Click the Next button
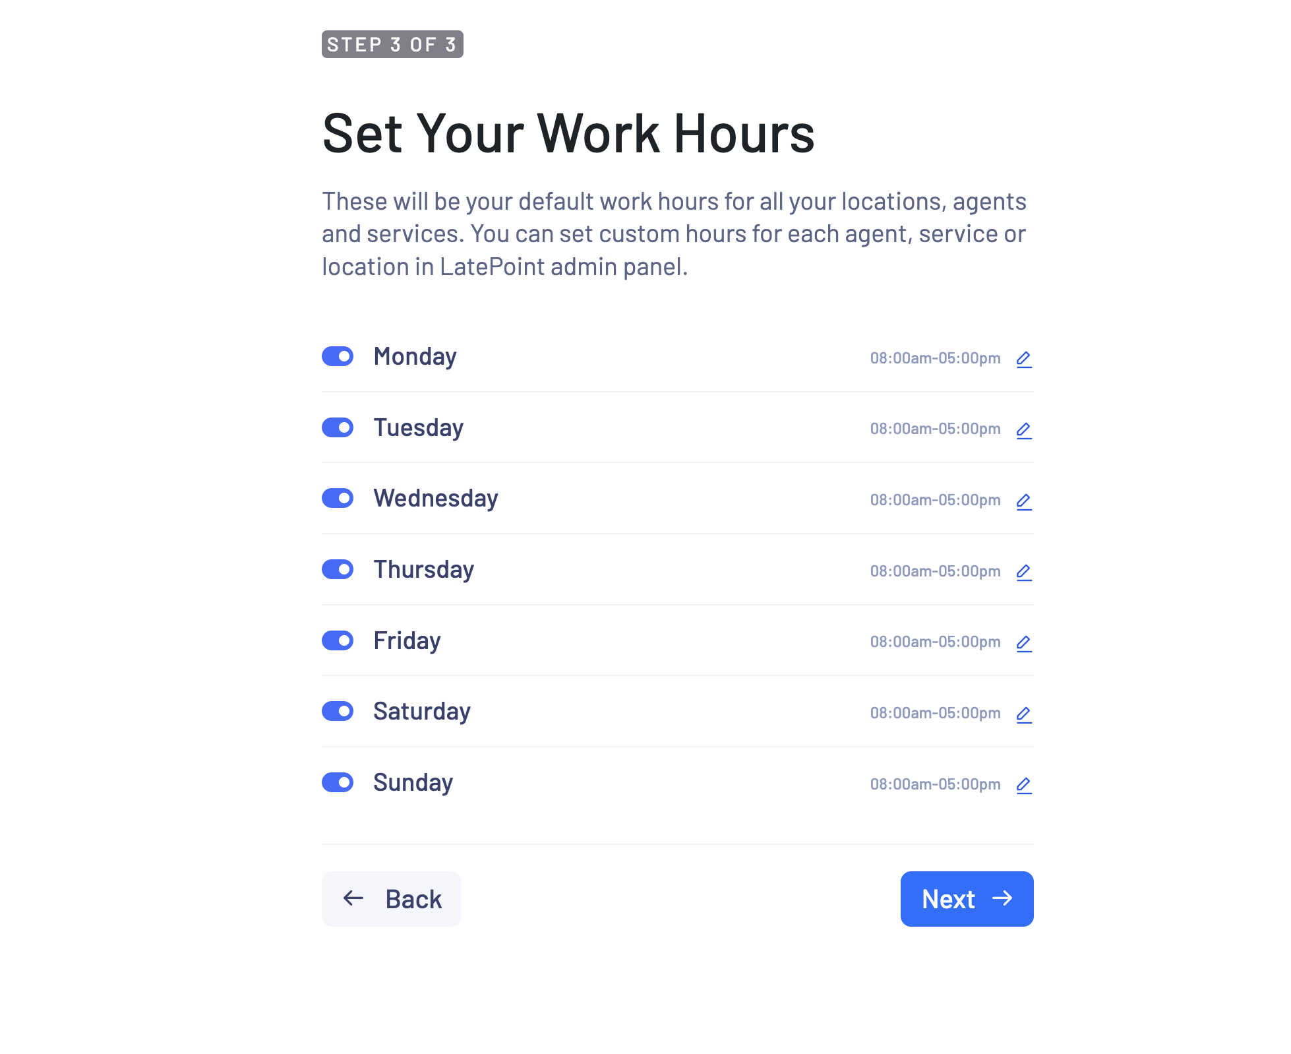1291x1054 pixels. pyautogui.click(x=966, y=898)
